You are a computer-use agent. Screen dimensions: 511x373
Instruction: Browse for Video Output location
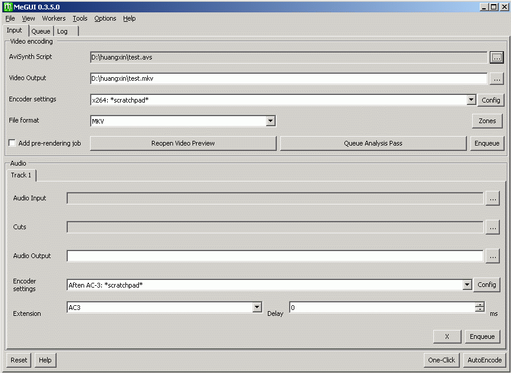[x=496, y=78]
